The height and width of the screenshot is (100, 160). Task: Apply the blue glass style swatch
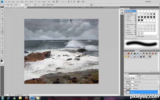point(138,53)
